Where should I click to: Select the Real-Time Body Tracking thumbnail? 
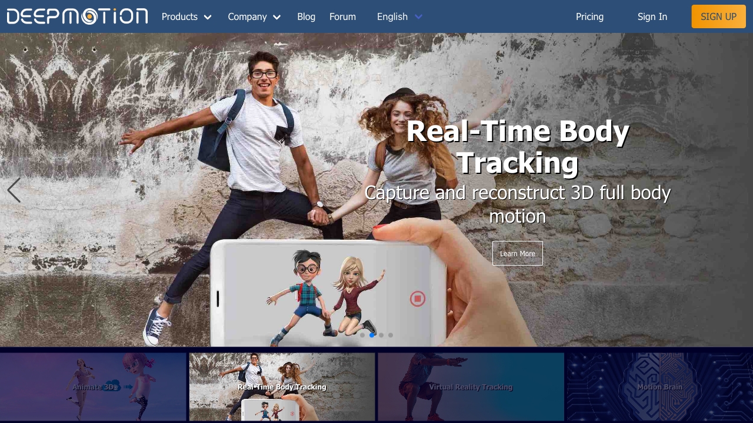282,387
